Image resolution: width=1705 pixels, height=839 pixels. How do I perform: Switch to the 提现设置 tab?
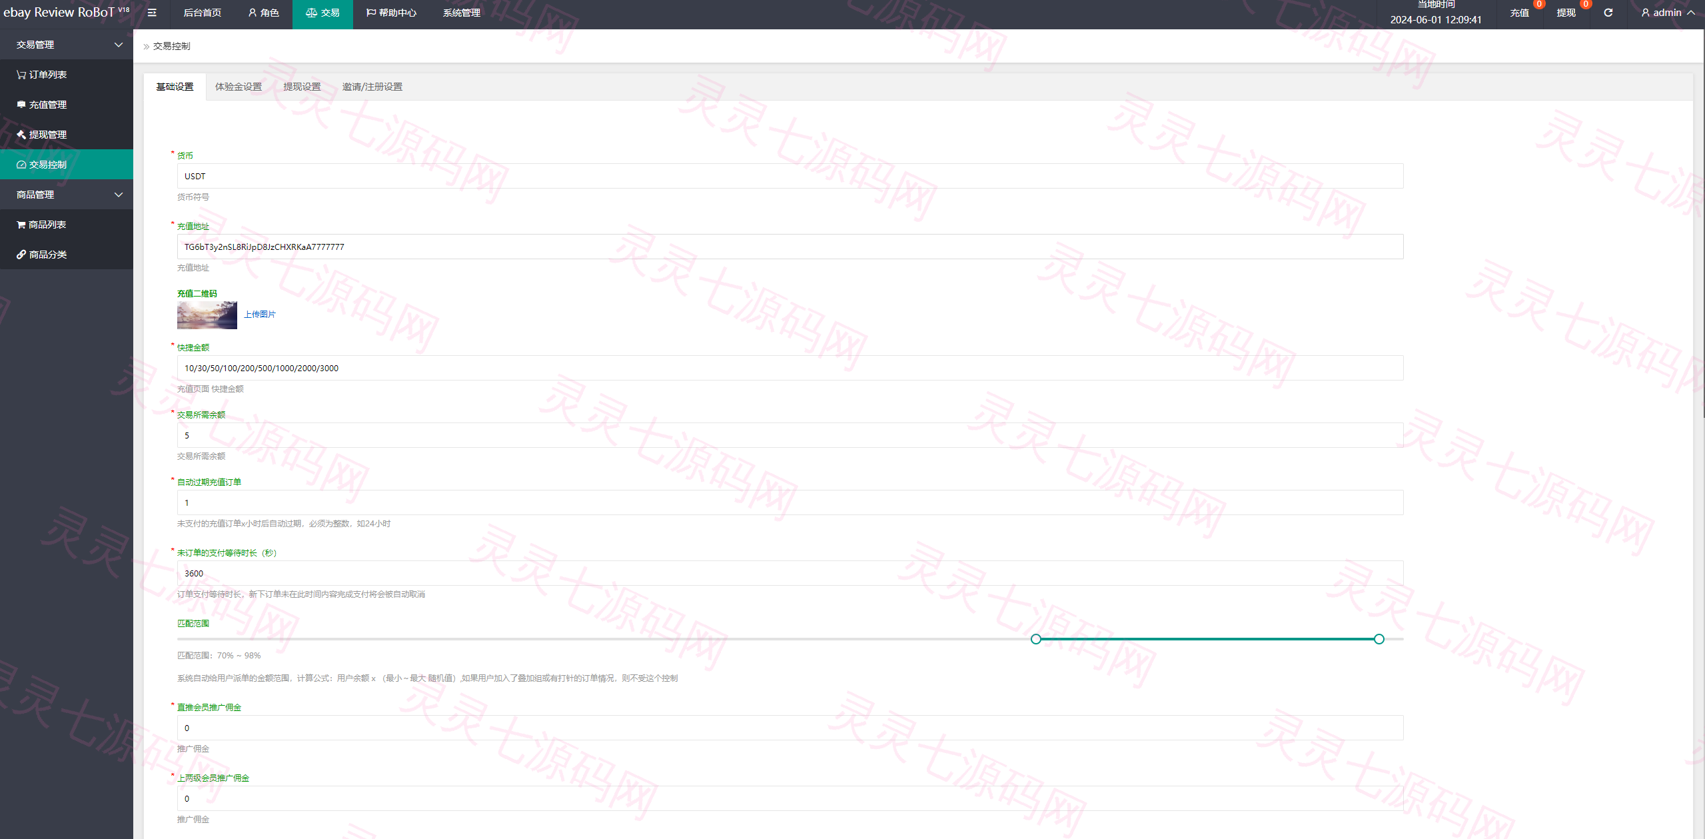(302, 87)
